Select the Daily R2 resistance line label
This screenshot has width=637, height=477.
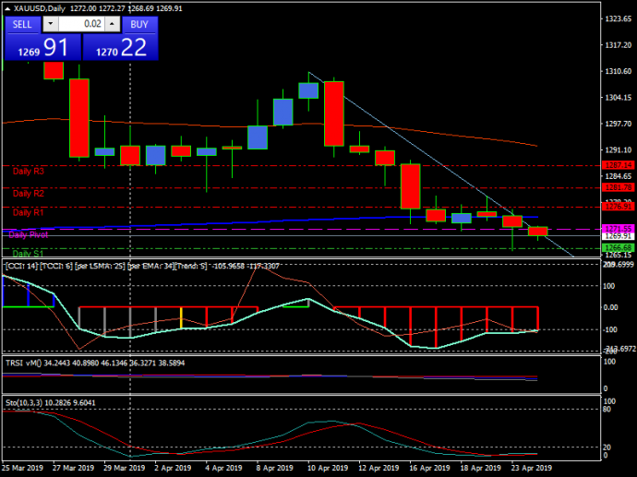[x=28, y=194]
